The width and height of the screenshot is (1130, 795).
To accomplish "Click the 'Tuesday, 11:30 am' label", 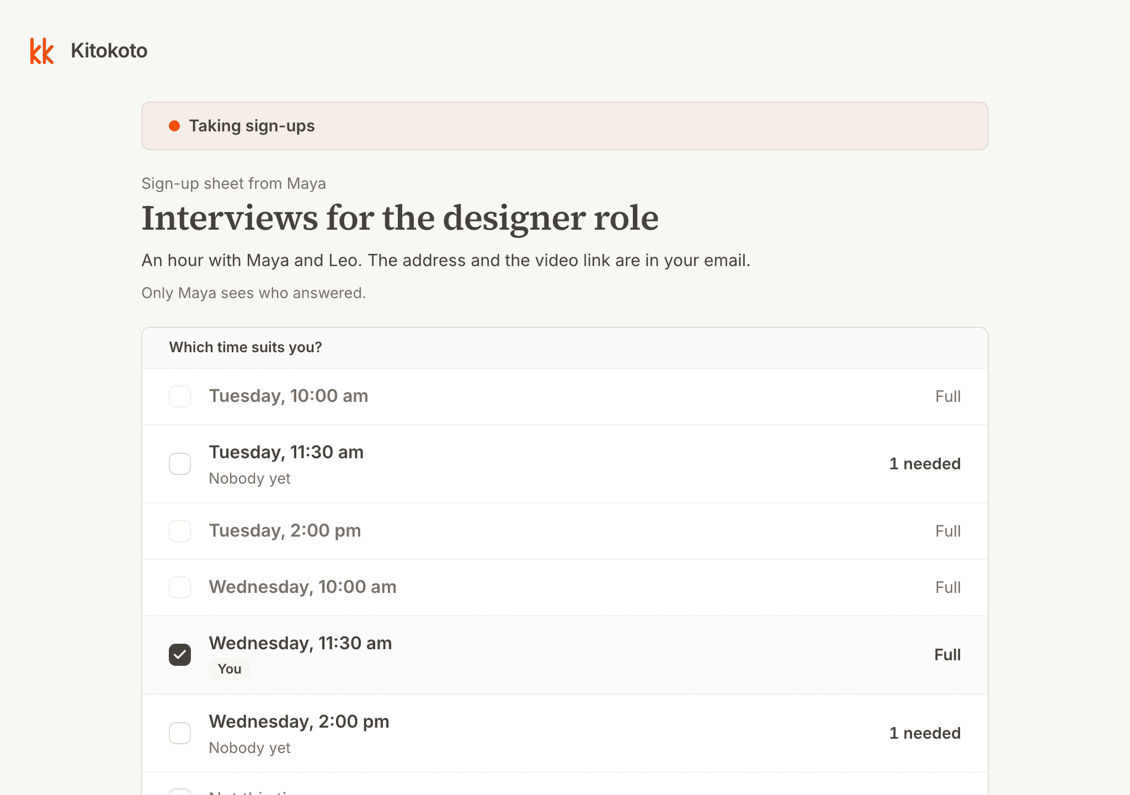I will pos(286,452).
